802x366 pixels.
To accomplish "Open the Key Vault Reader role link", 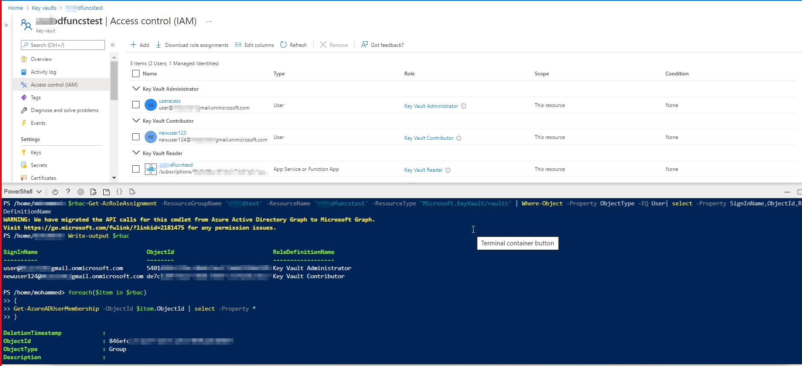I will 424,170.
